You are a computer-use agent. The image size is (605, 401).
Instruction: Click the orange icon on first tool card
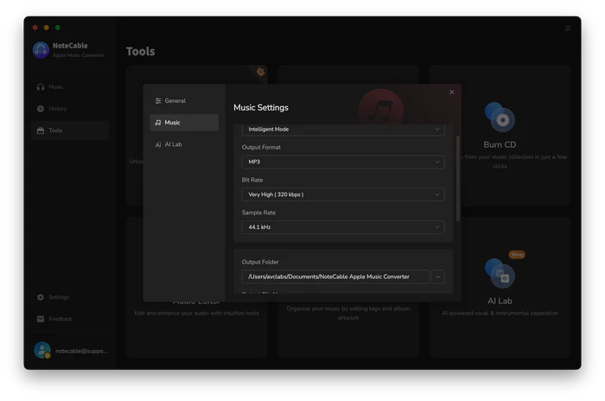coord(261,72)
